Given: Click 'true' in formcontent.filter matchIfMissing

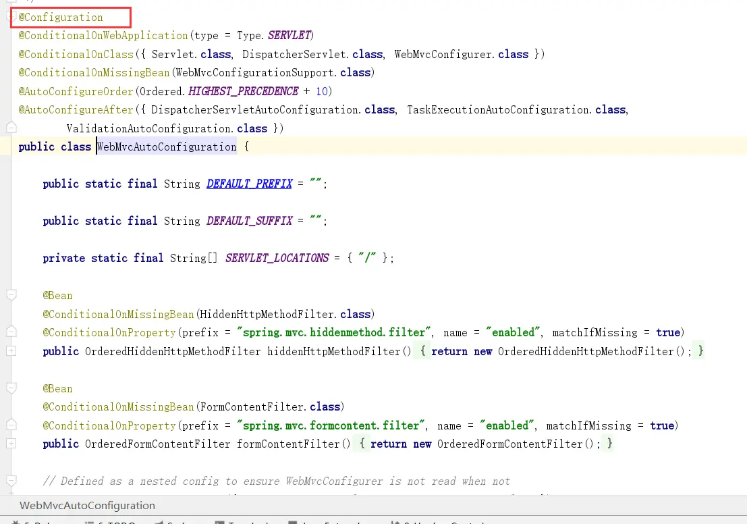Looking at the screenshot, I should (x=662, y=425).
